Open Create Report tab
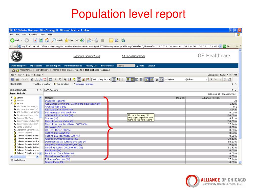This screenshot has width=259, height=194. click(53, 66)
